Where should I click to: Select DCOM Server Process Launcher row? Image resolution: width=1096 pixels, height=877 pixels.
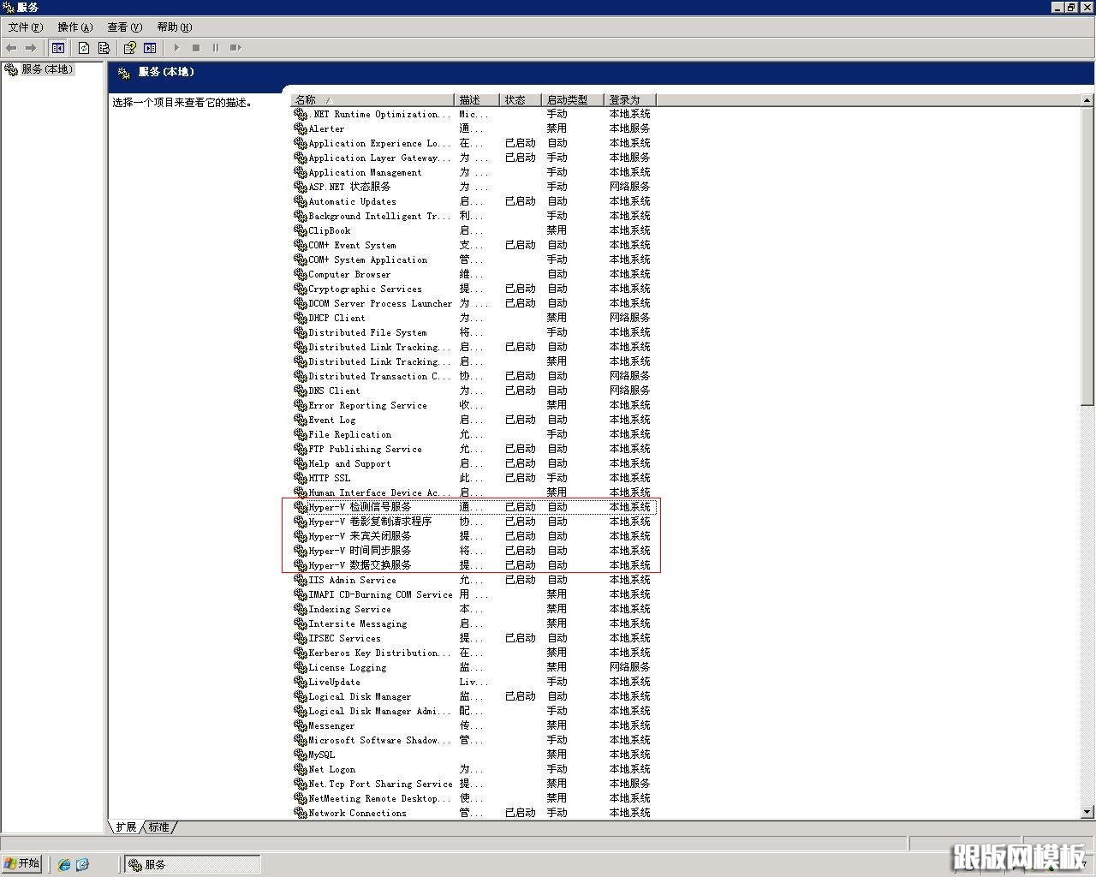coord(474,303)
